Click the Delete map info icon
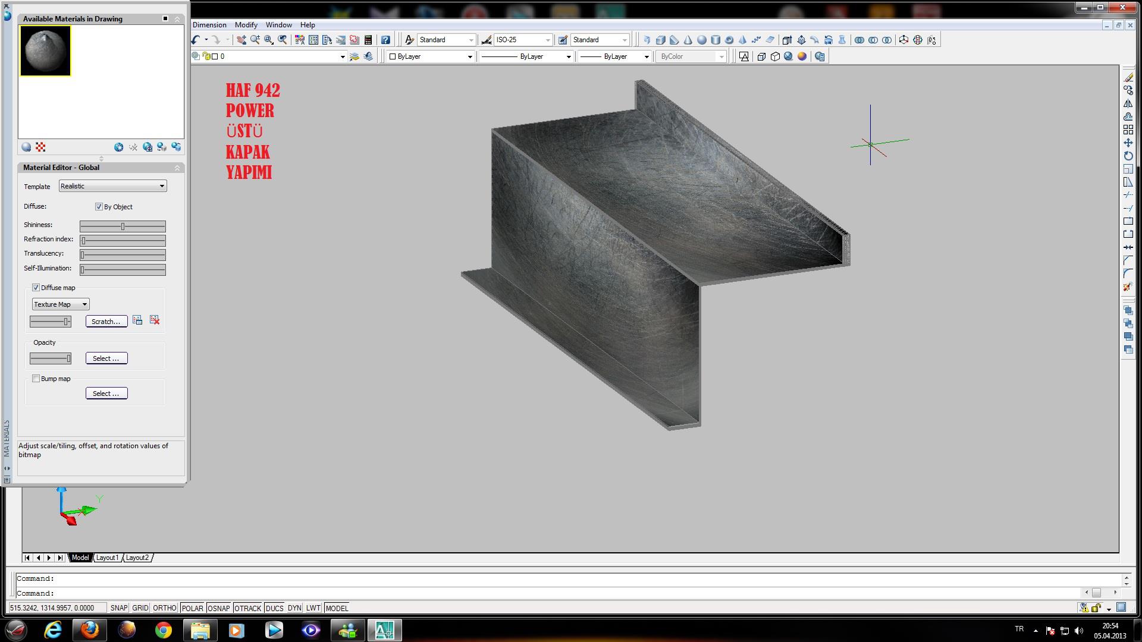 pos(155,320)
